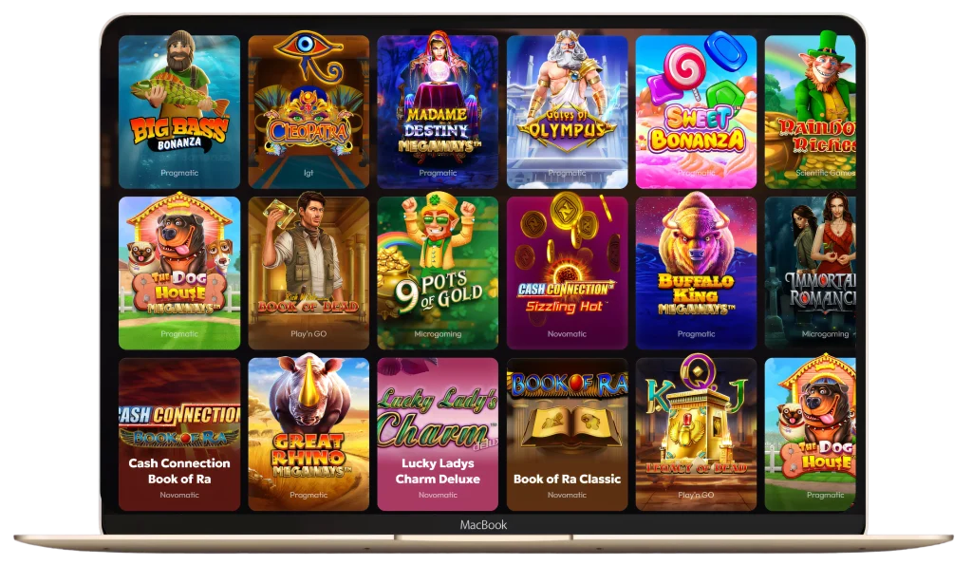Choose the Sweet Bonanza candy game
Viewport: 972px width, 565px height.
pyautogui.click(x=696, y=112)
